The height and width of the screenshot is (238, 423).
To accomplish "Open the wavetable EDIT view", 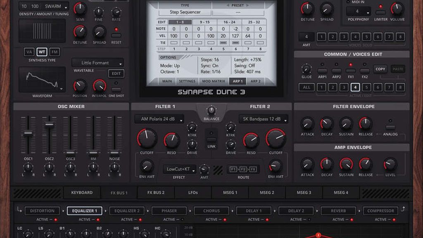I will [x=116, y=73].
